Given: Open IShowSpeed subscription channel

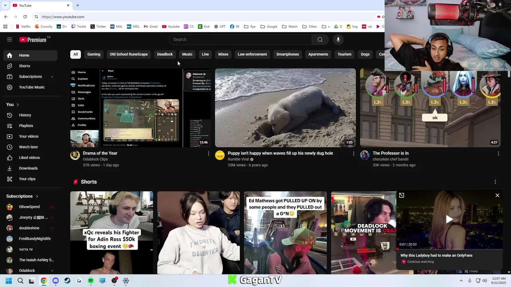Looking at the screenshot, I should (30, 207).
